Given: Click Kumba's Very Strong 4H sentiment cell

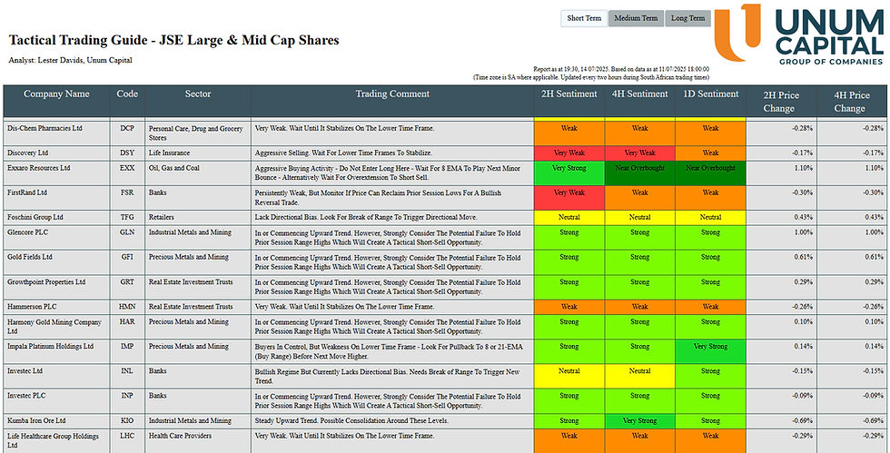Looking at the screenshot, I should click(639, 421).
